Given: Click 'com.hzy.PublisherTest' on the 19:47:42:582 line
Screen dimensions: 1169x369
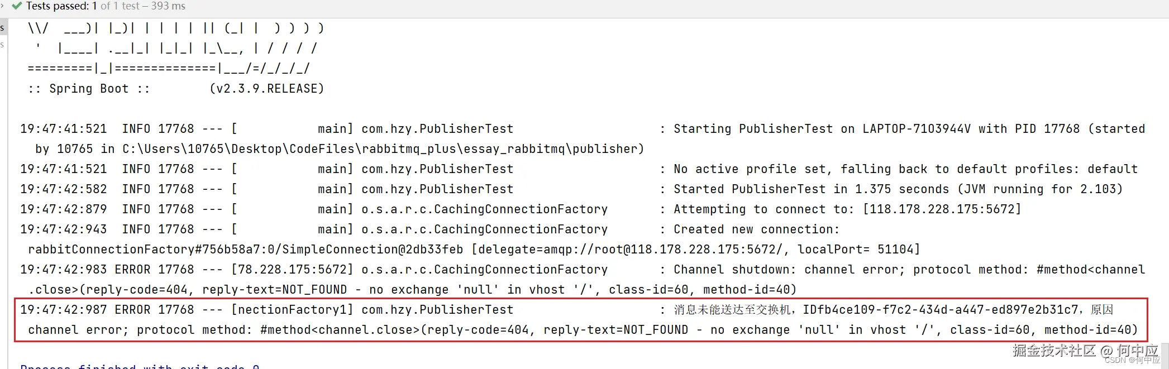Looking at the screenshot, I should pos(437,189).
